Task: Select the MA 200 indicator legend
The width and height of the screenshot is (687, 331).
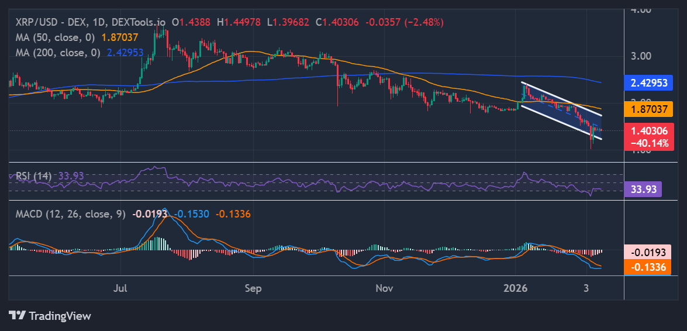Action: tap(58, 52)
